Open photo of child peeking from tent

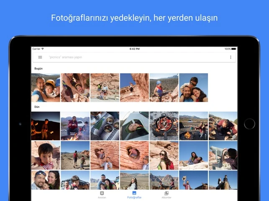tap(134, 126)
